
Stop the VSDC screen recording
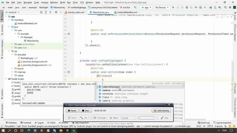point(86,110)
